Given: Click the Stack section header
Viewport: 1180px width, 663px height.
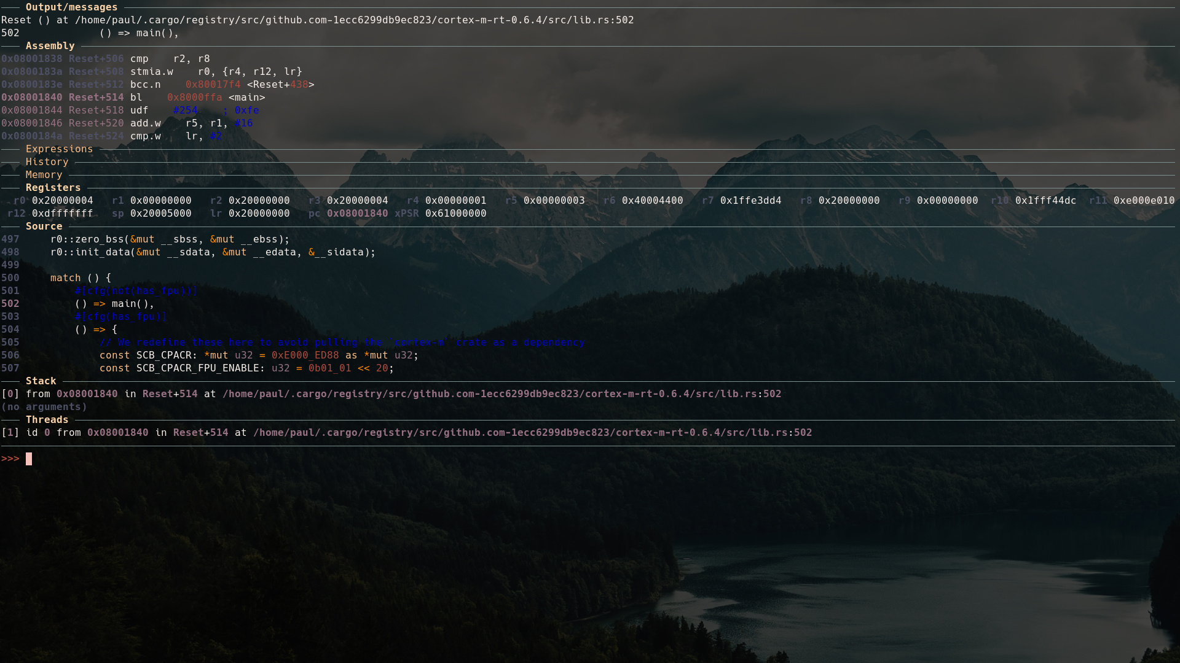Looking at the screenshot, I should pyautogui.click(x=41, y=381).
